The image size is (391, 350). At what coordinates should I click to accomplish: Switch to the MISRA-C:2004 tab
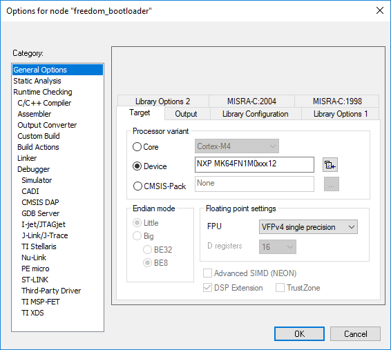251,101
